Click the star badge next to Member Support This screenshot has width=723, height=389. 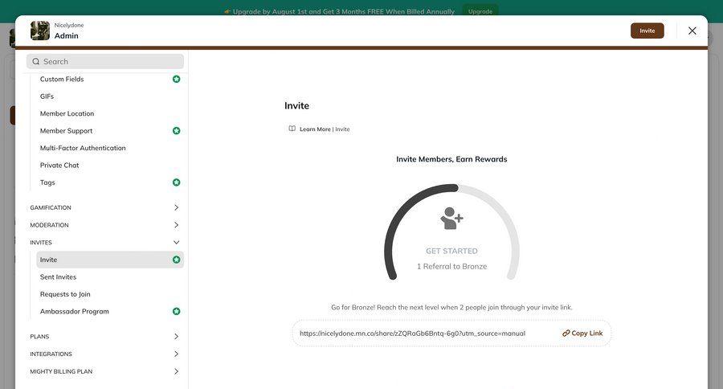click(x=176, y=130)
